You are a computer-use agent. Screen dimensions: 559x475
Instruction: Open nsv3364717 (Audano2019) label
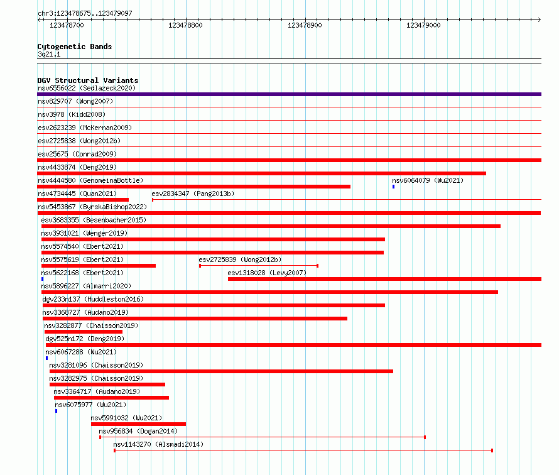coord(97,391)
